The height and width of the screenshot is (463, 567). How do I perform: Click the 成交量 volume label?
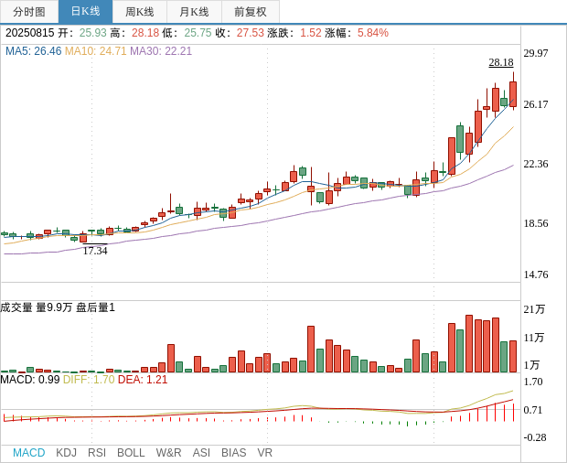point(16,307)
